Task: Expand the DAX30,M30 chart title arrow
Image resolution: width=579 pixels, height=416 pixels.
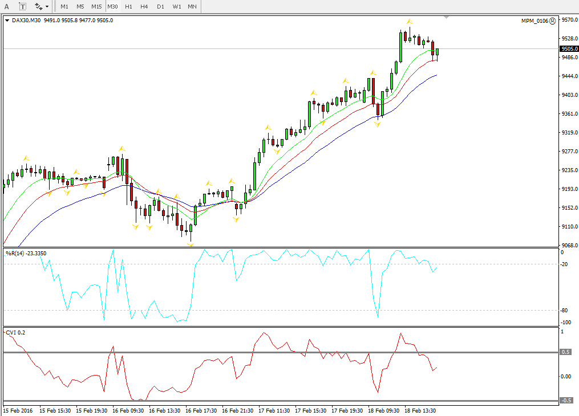Action: 7,21
